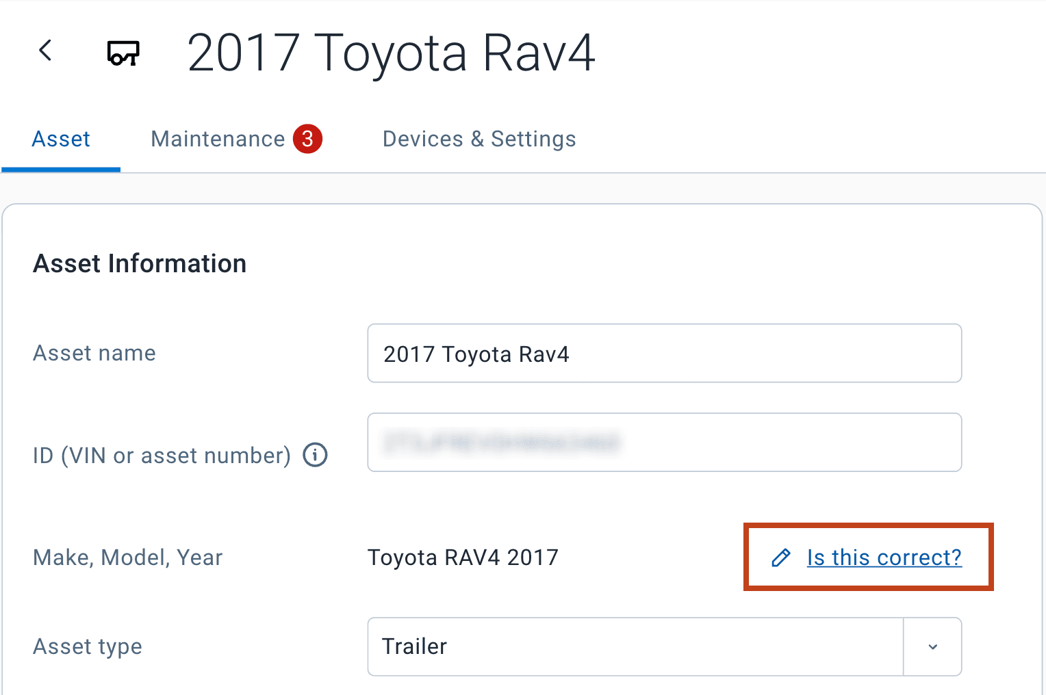Image resolution: width=1046 pixels, height=695 pixels.
Task: Click the Toyota RAV4 2017 value text
Action: click(463, 558)
